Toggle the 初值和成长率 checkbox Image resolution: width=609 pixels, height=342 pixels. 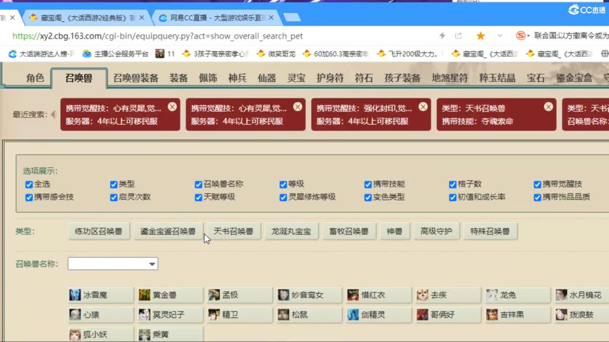(x=452, y=197)
